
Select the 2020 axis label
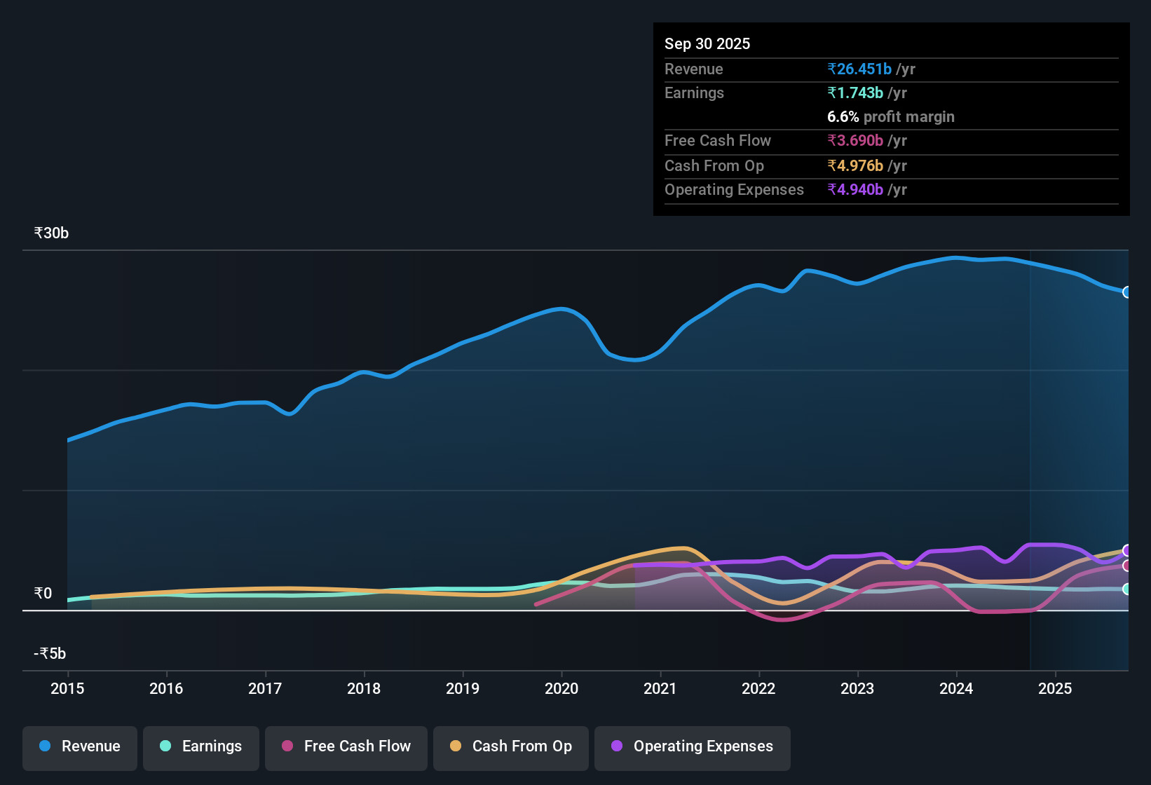coord(561,689)
